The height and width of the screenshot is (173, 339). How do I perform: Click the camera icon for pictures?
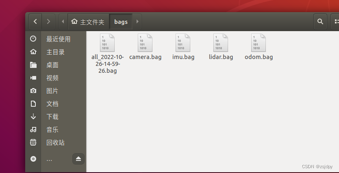pos(33,91)
